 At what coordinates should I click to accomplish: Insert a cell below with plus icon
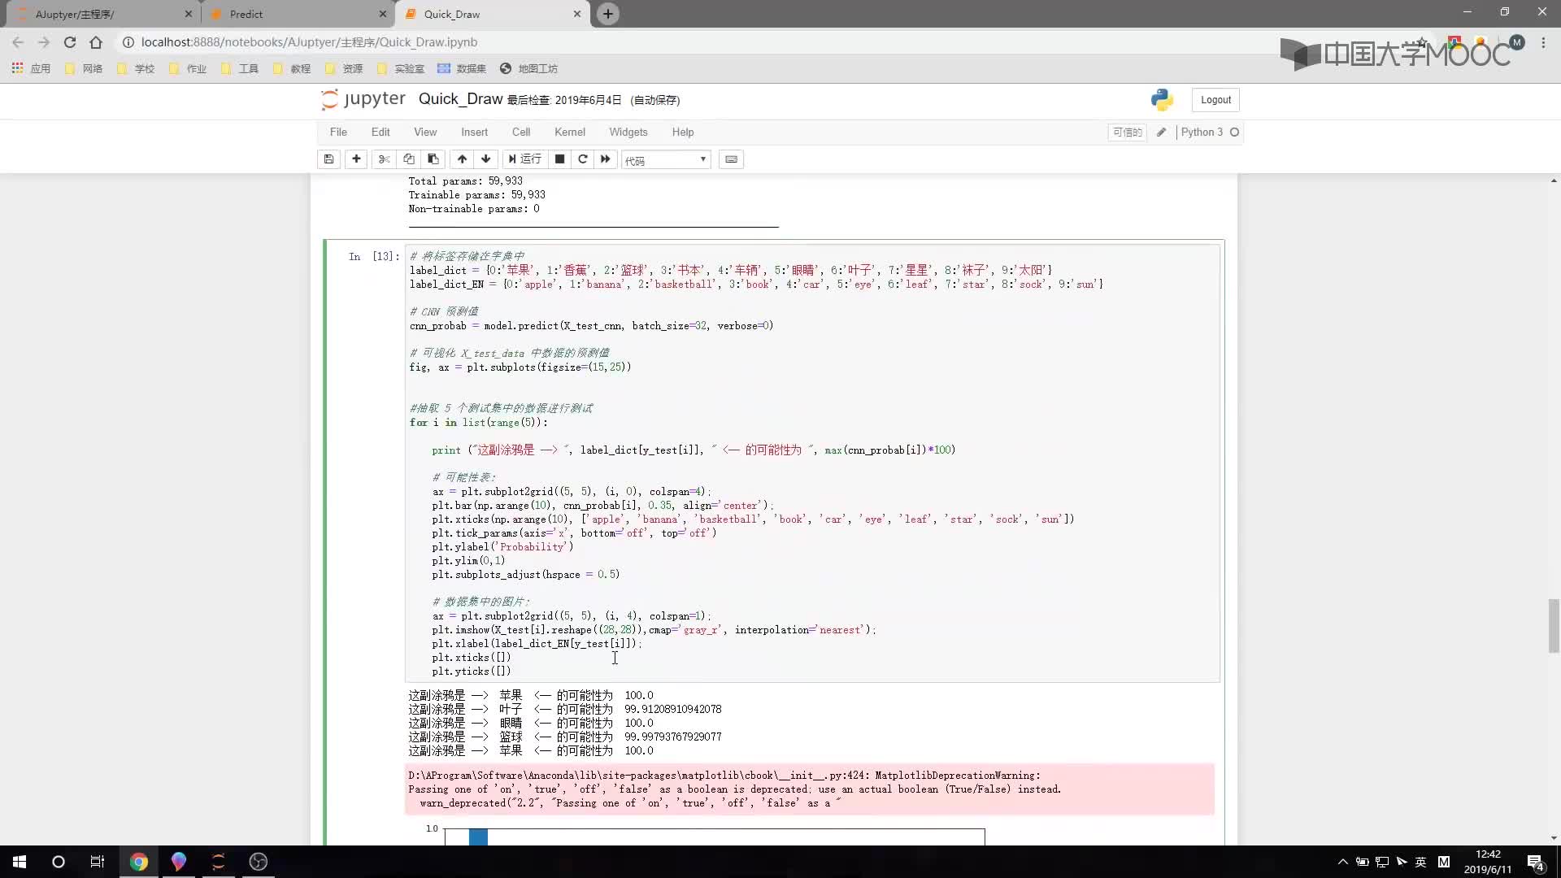pos(356,159)
